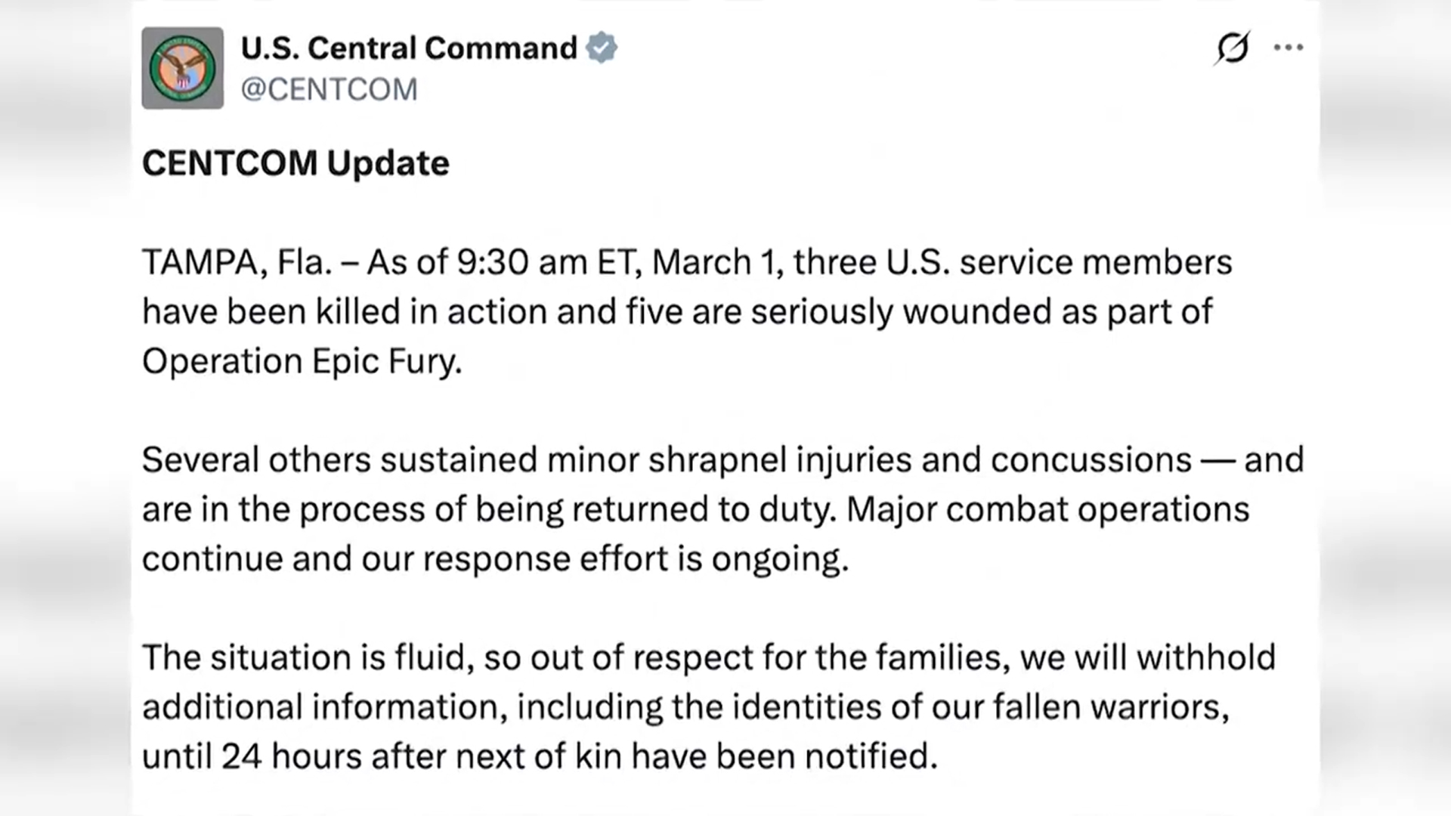Click the U.S. Central Command profile avatar
1451x816 pixels.
(182, 68)
